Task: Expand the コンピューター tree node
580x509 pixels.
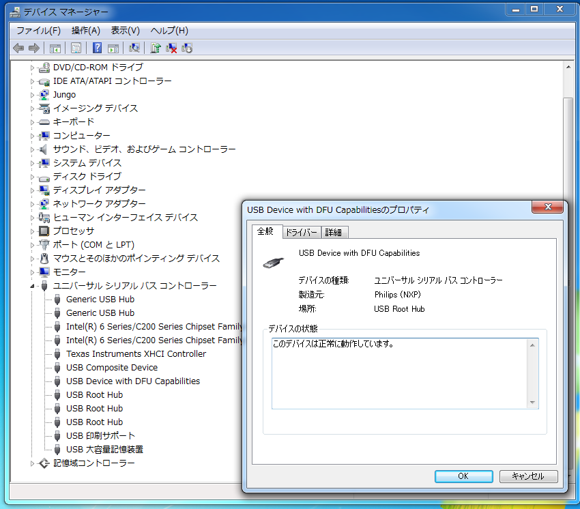Action: (32, 136)
